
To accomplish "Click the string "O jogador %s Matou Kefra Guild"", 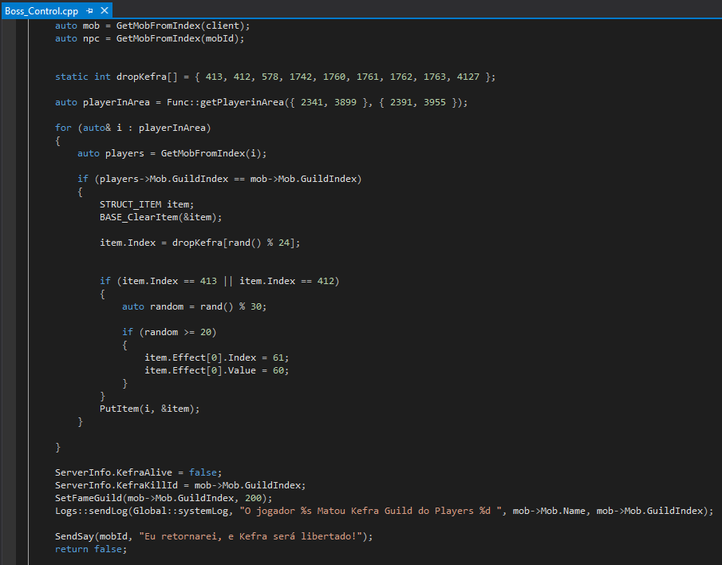I will 329,511.
